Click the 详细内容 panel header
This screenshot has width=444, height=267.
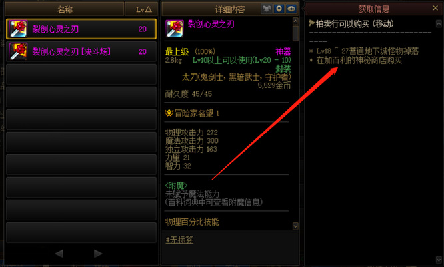[x=230, y=9]
